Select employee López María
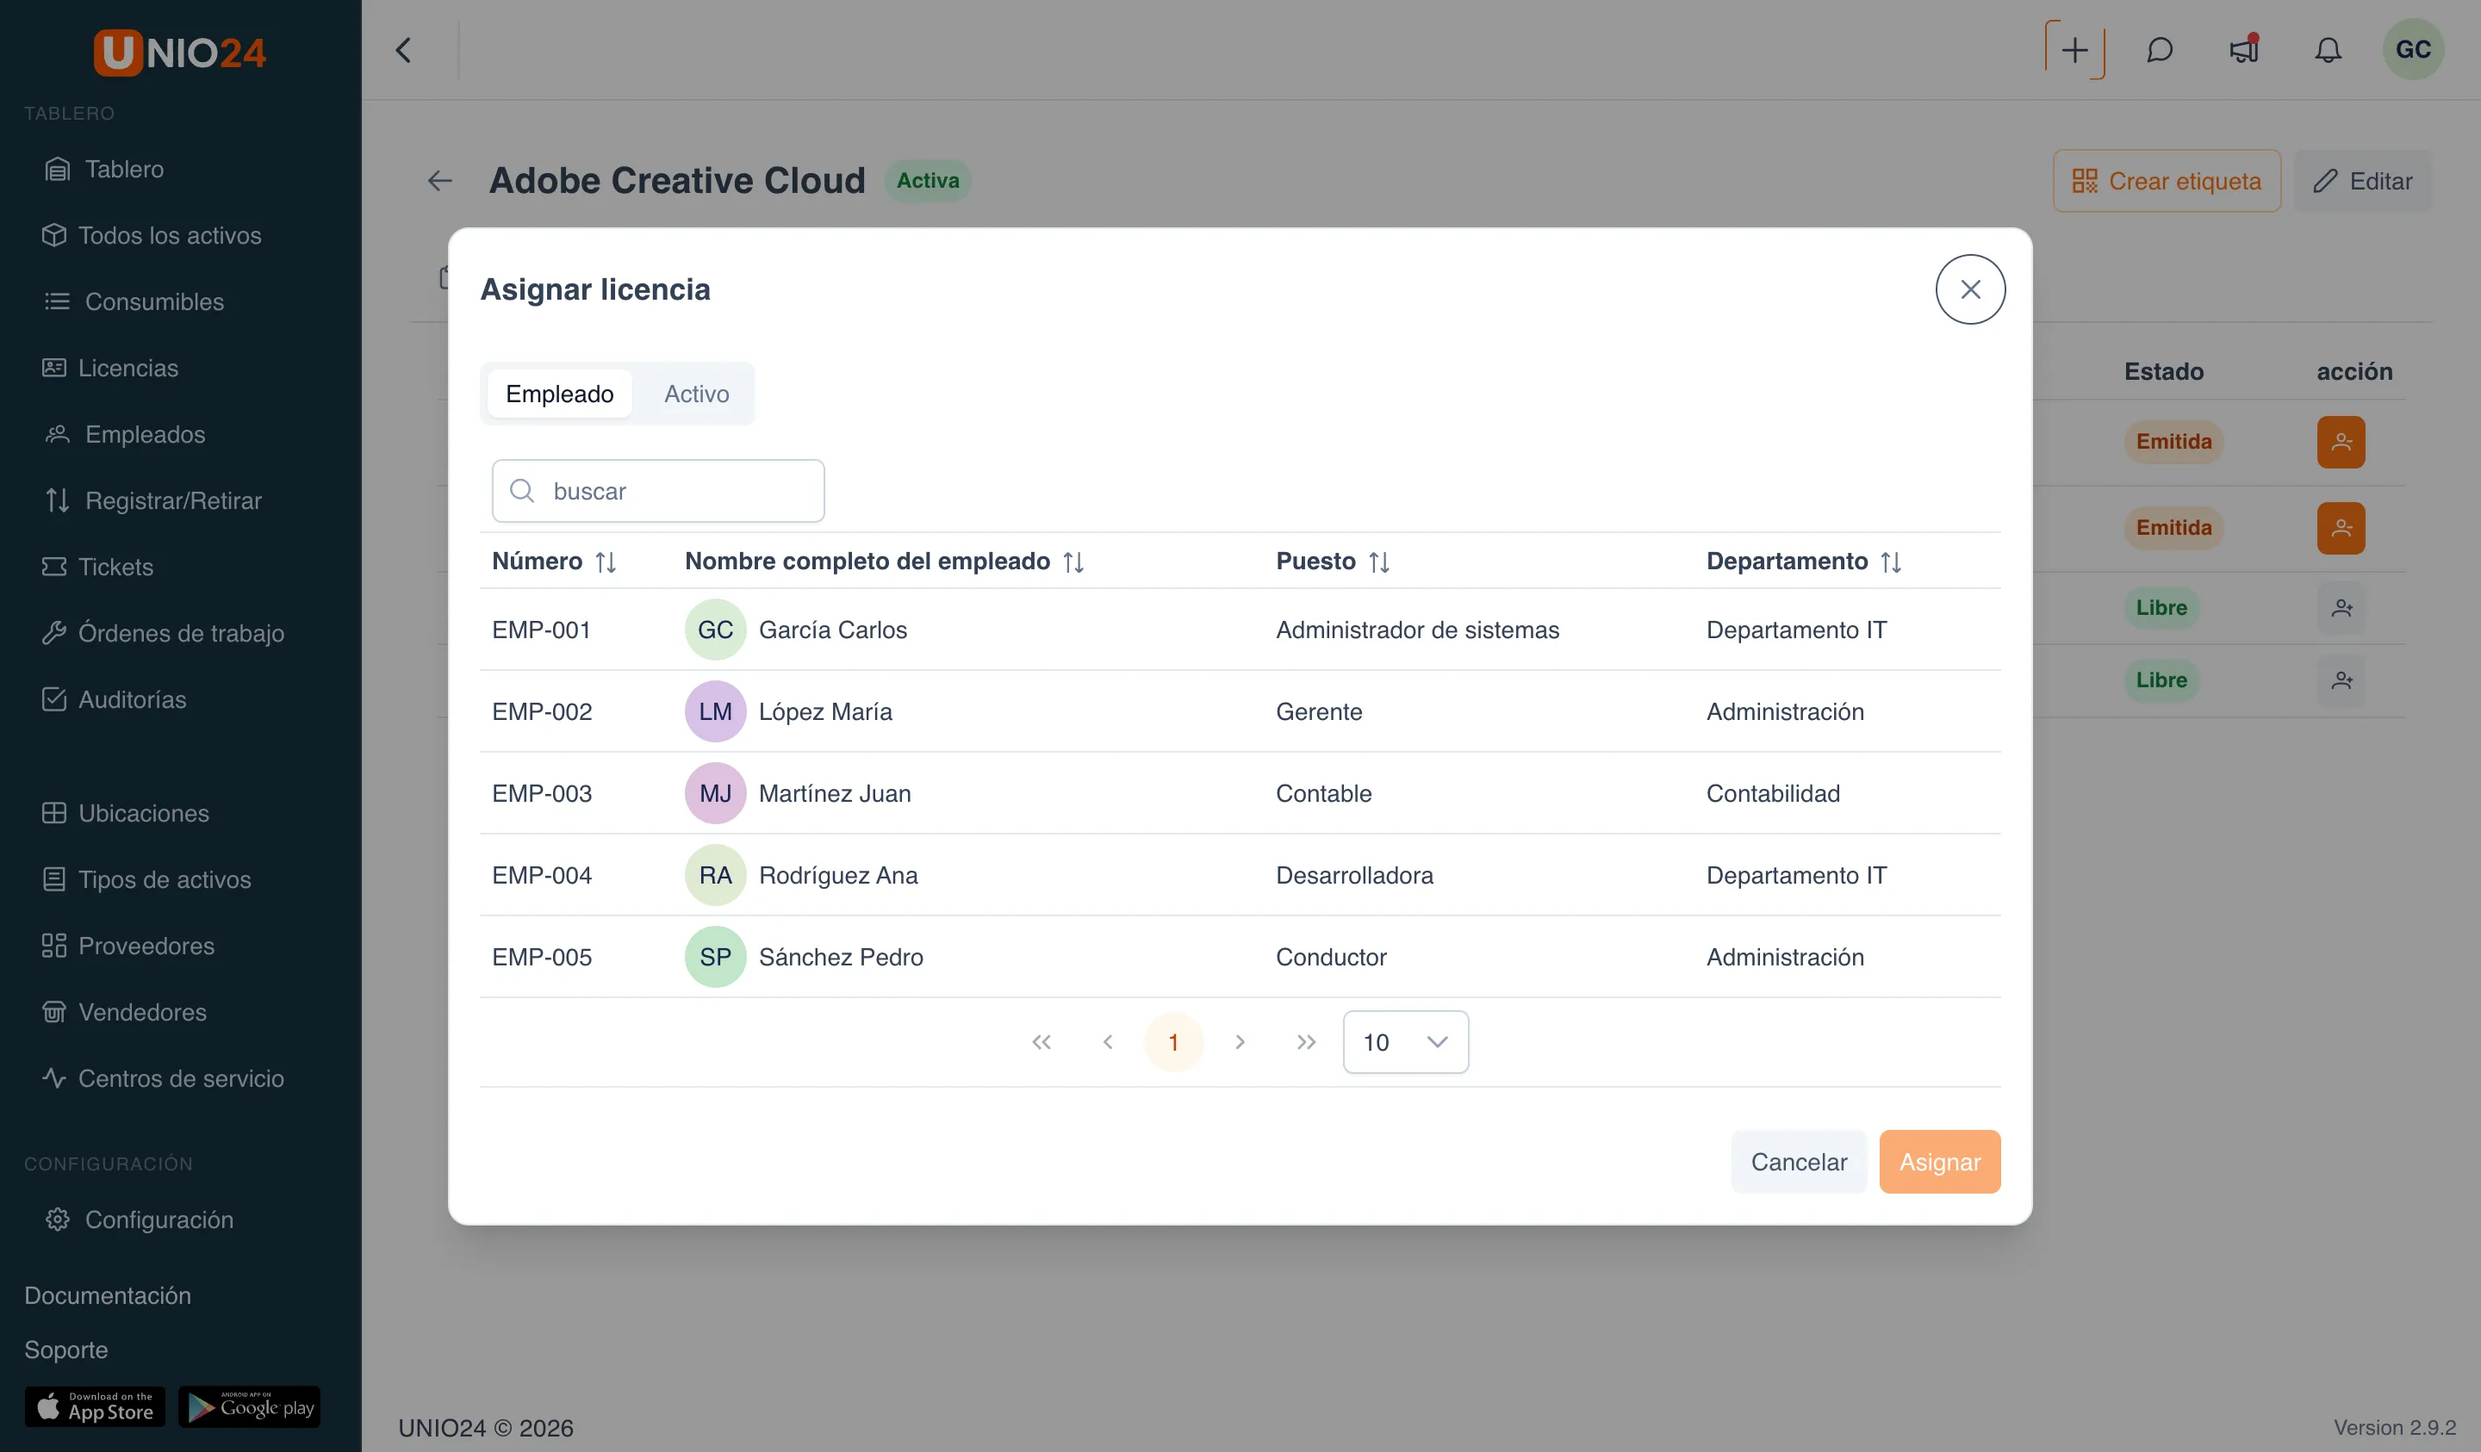Viewport: 2481px width, 1452px height. click(x=1240, y=711)
